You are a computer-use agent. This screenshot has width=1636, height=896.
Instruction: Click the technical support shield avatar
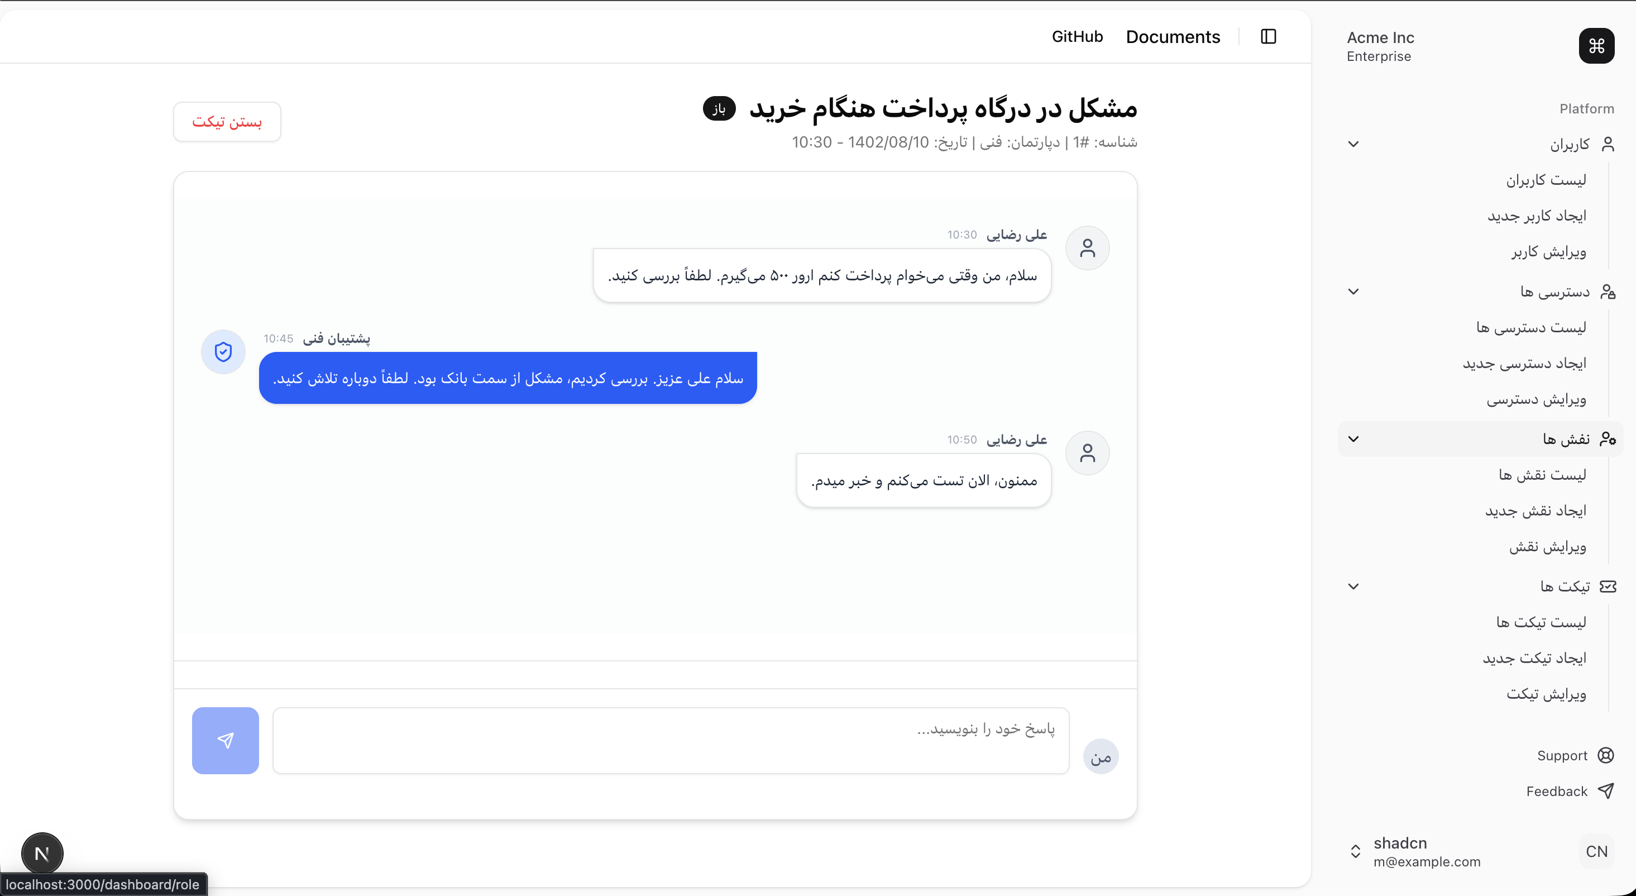(x=223, y=351)
